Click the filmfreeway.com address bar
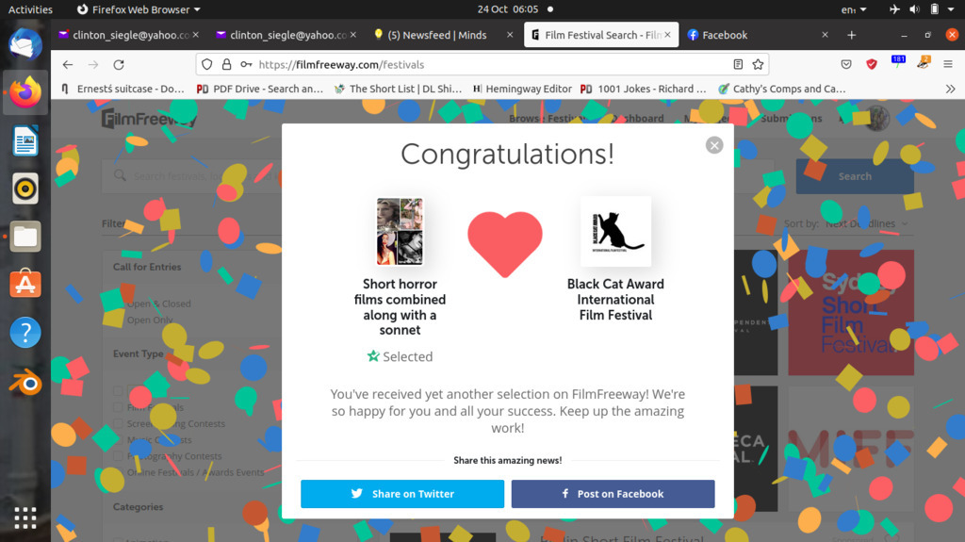The width and height of the screenshot is (965, 542). (482, 65)
